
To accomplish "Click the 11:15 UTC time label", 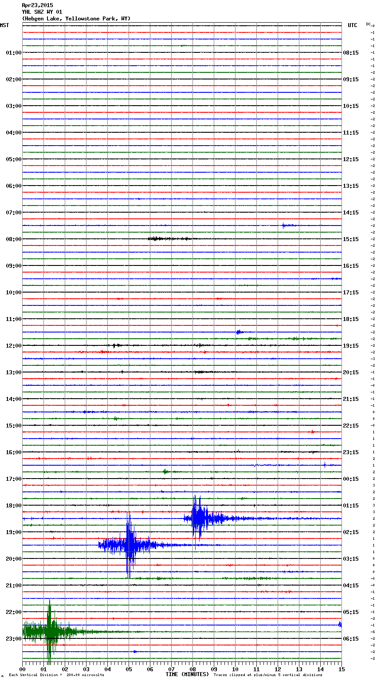I will pyautogui.click(x=351, y=132).
